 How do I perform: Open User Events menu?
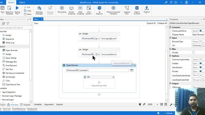(89, 10)
